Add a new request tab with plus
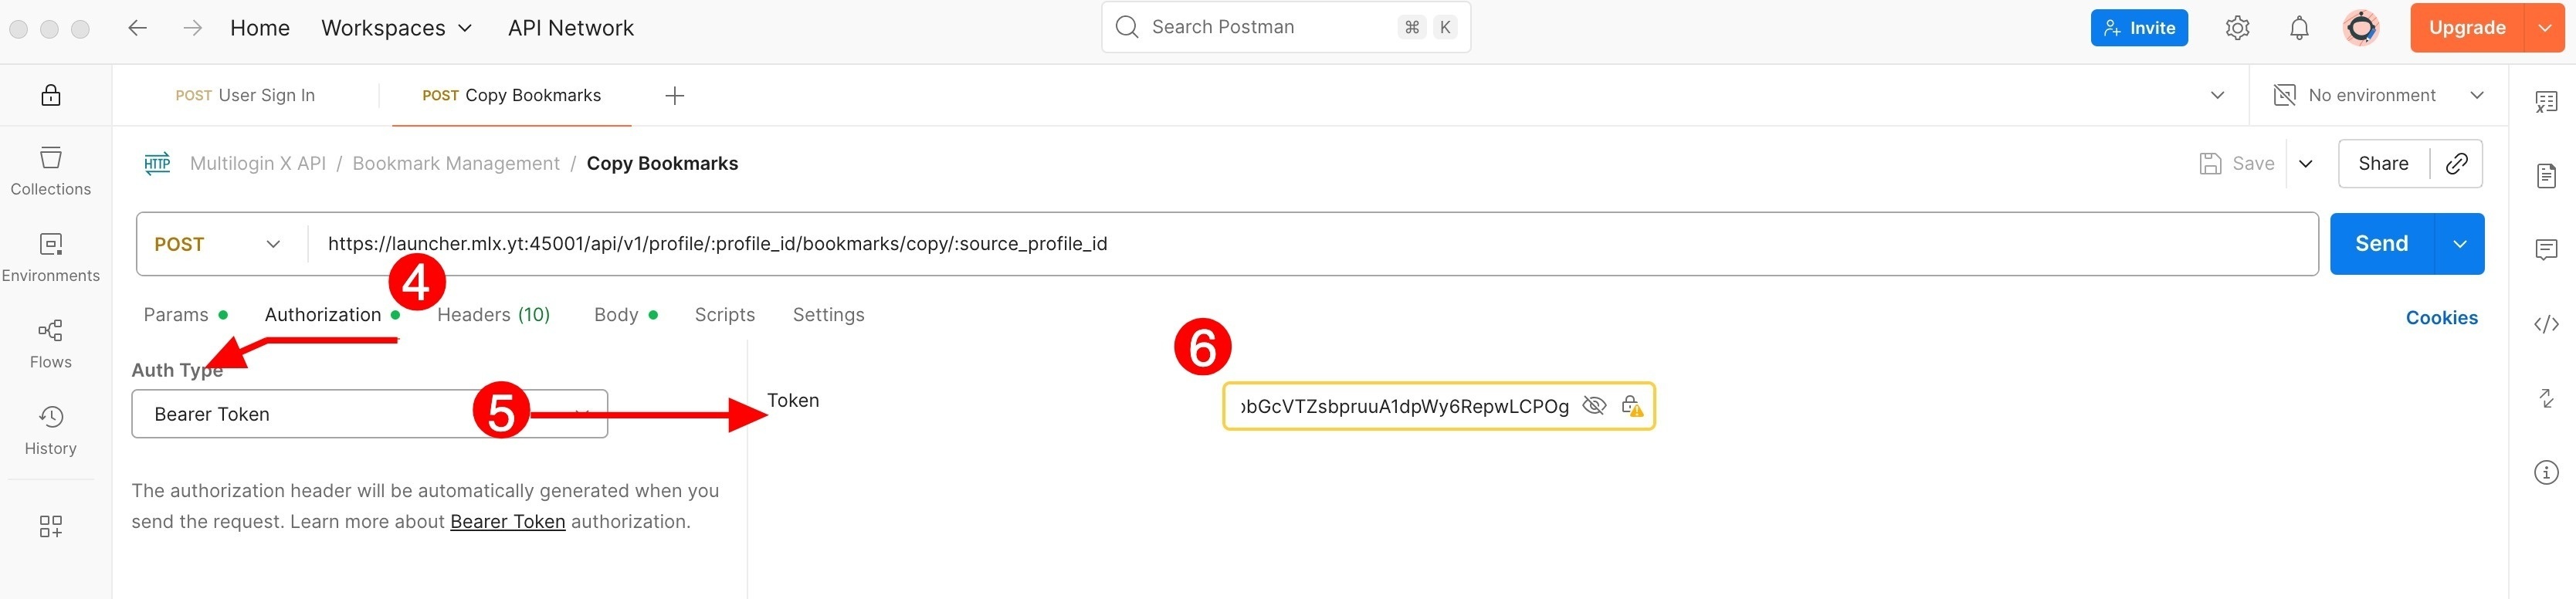Screen dimensions: 2576x599 675,96
